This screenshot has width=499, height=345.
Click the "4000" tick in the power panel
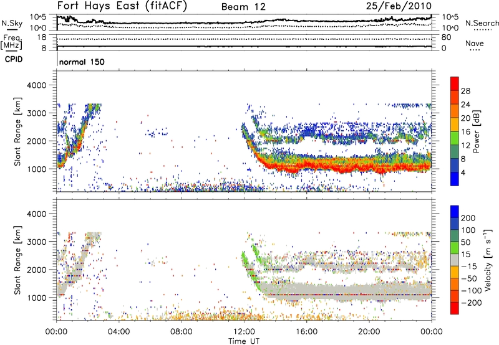[x=37, y=85]
